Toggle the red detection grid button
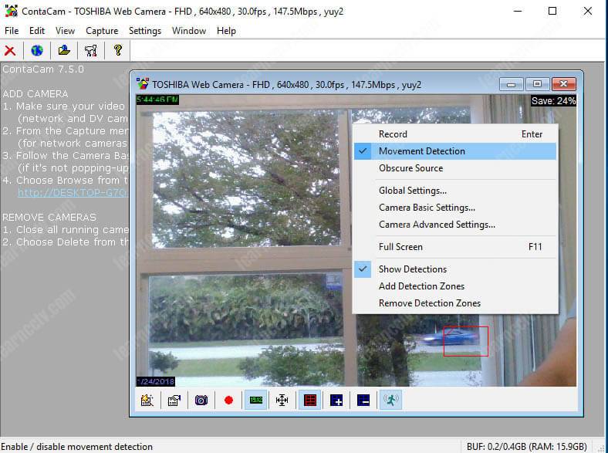 [309, 401]
